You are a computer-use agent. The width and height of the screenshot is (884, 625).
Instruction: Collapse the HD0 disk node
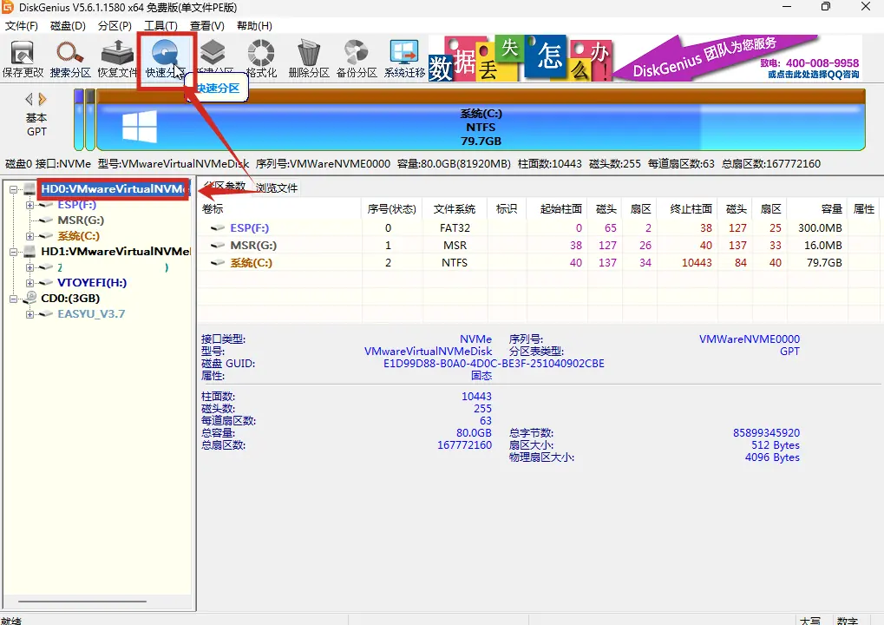[14, 189]
